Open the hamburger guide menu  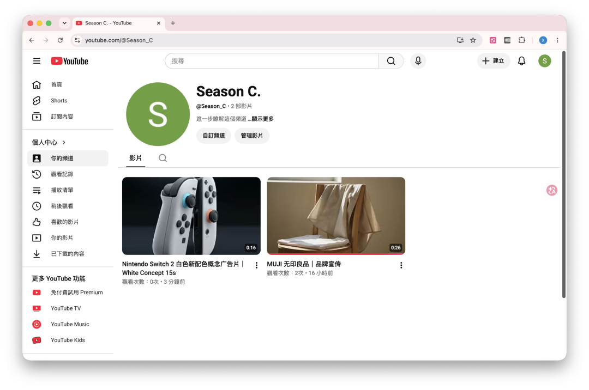tap(37, 61)
